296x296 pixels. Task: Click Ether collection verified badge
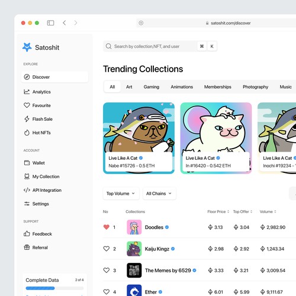160,292
